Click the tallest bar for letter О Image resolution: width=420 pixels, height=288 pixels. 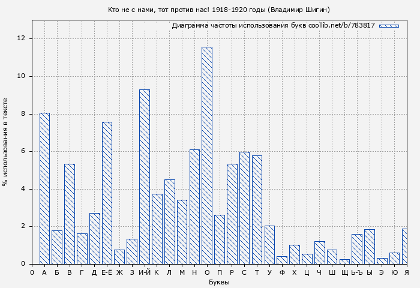click(206, 155)
